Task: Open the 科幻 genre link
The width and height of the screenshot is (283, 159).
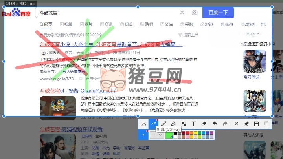Action: [x=117, y=154]
